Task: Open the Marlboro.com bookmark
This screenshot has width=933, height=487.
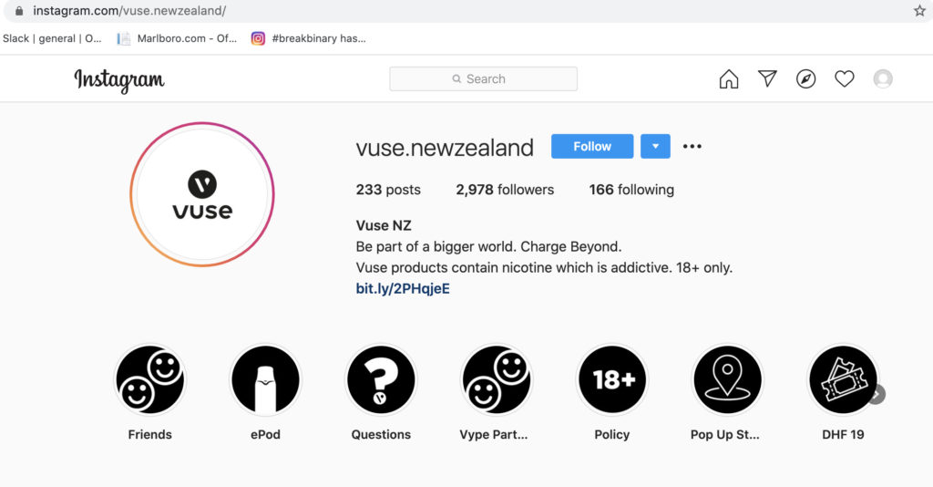Action: pyautogui.click(x=178, y=38)
